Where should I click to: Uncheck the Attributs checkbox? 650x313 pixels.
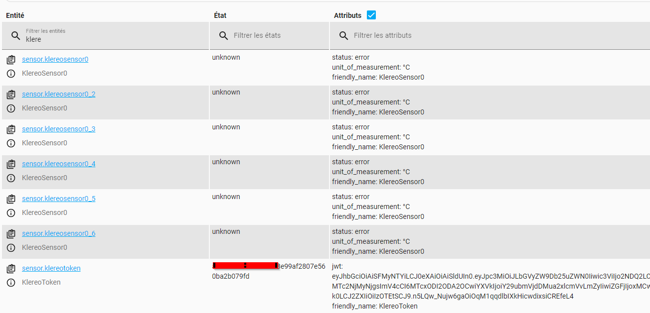coord(371,15)
